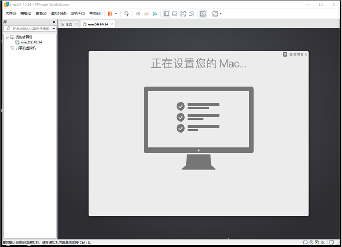The width and height of the screenshot is (342, 247).
Task: Open the 选项卡(T) menu
Action: [x=78, y=13]
